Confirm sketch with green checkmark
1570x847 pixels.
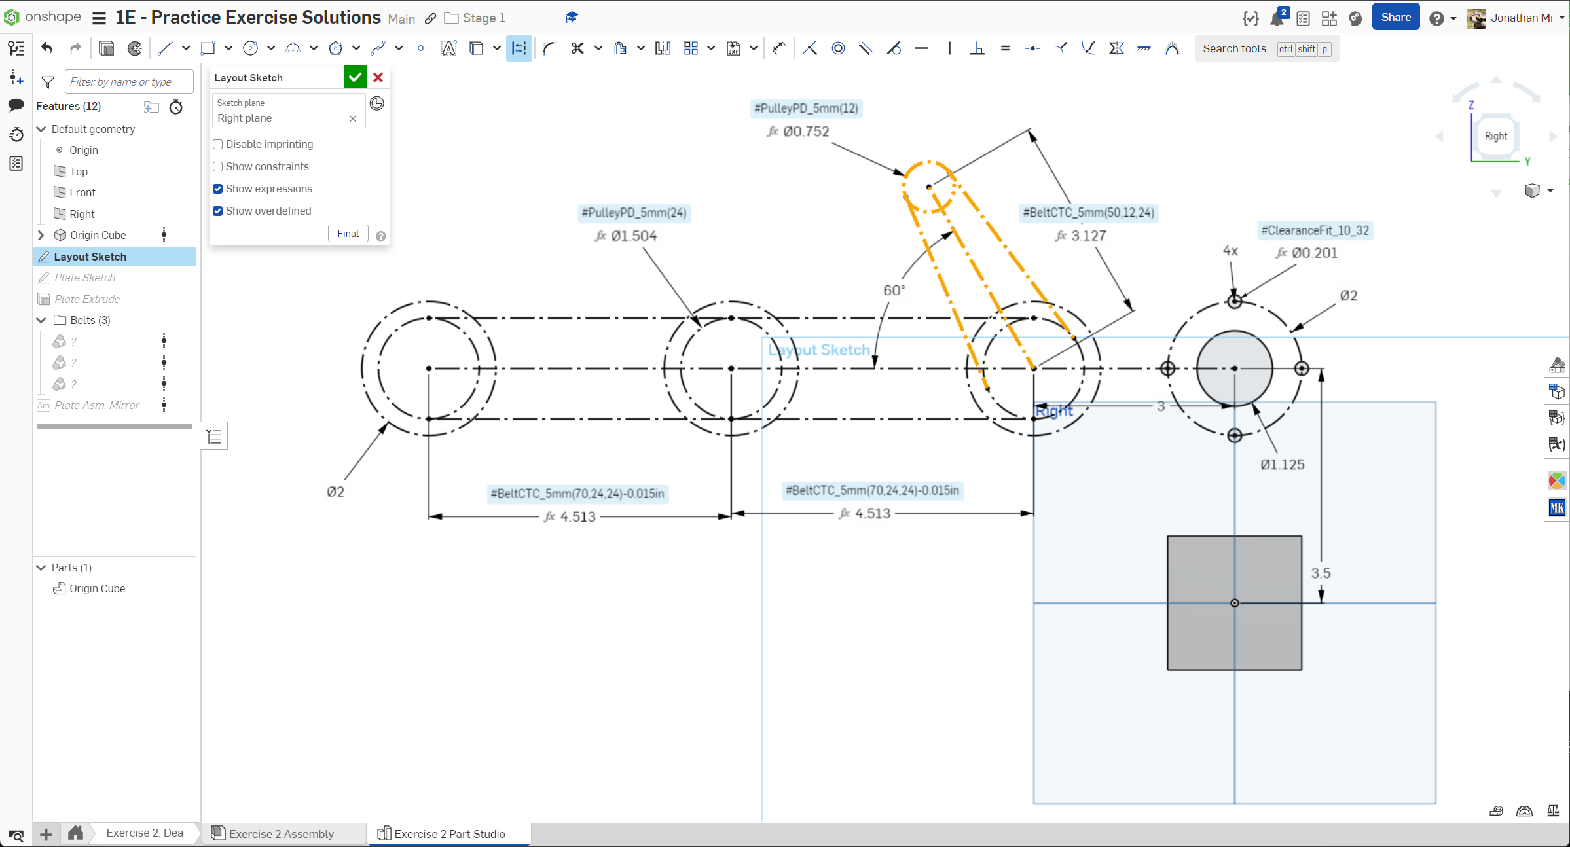tap(355, 77)
